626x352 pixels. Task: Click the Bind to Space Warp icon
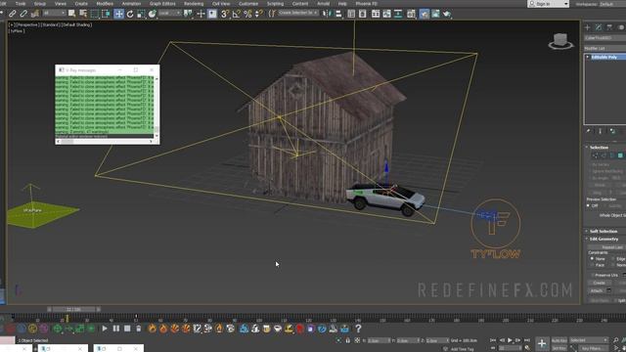[x=35, y=14]
